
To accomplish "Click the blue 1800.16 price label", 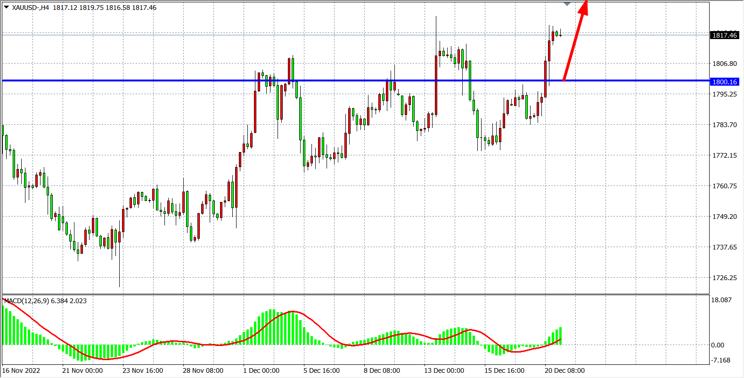I will click(x=724, y=82).
